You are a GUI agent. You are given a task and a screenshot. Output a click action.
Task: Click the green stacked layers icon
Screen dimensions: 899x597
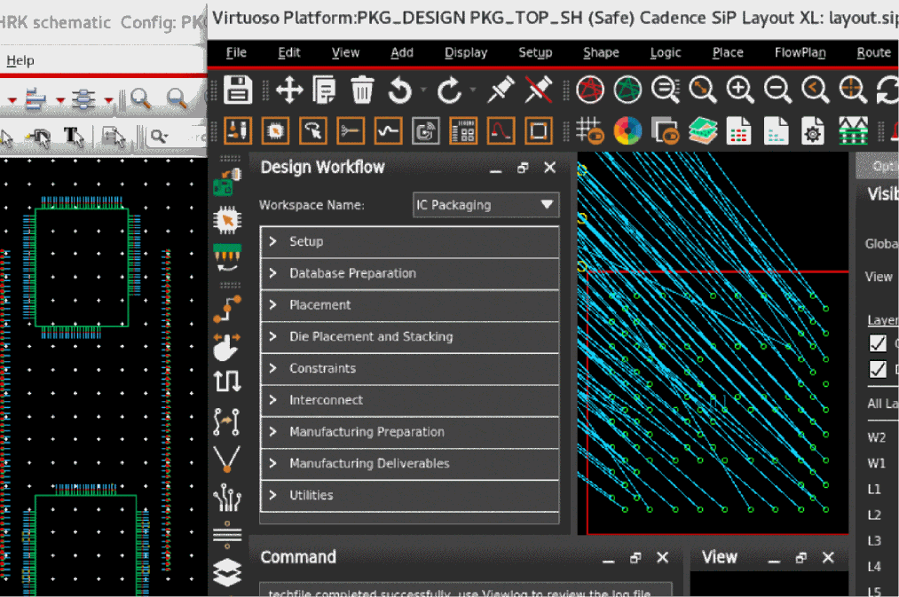pyautogui.click(x=702, y=131)
